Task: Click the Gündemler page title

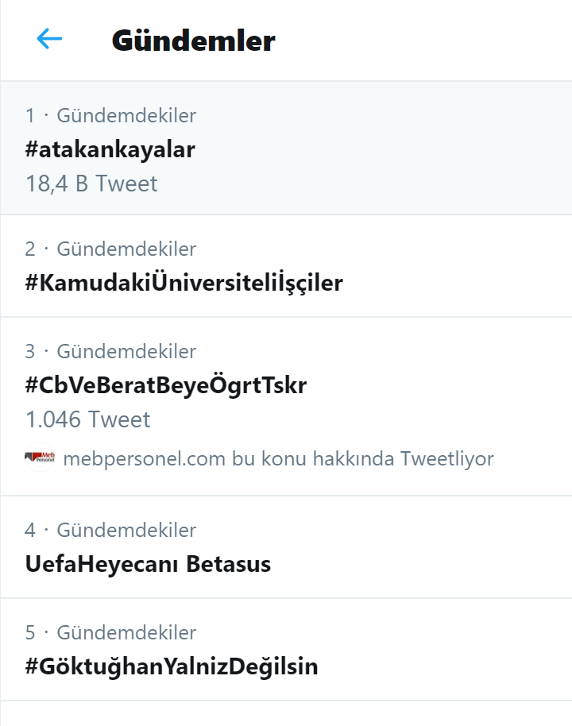Action: 194,41
